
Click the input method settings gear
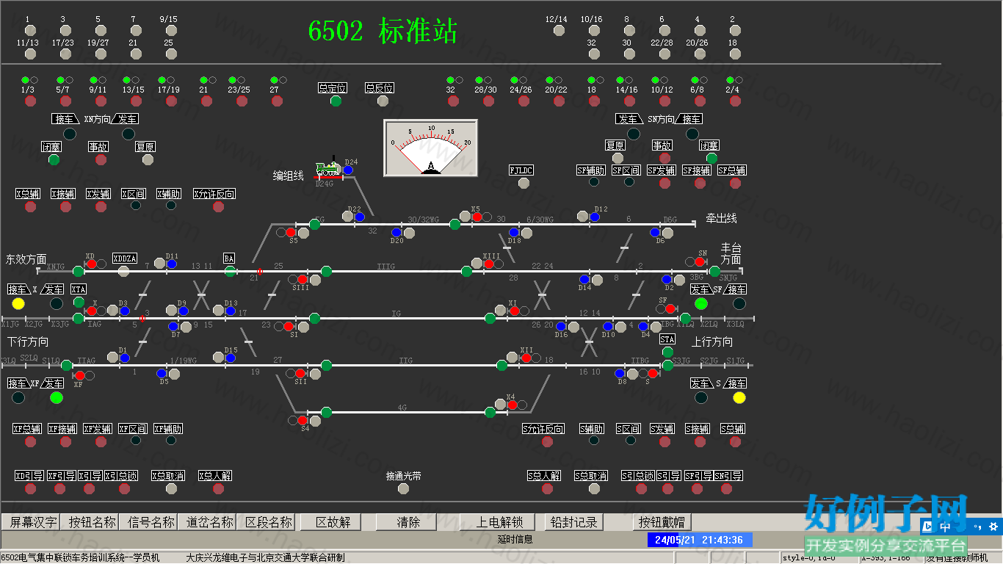(x=993, y=527)
